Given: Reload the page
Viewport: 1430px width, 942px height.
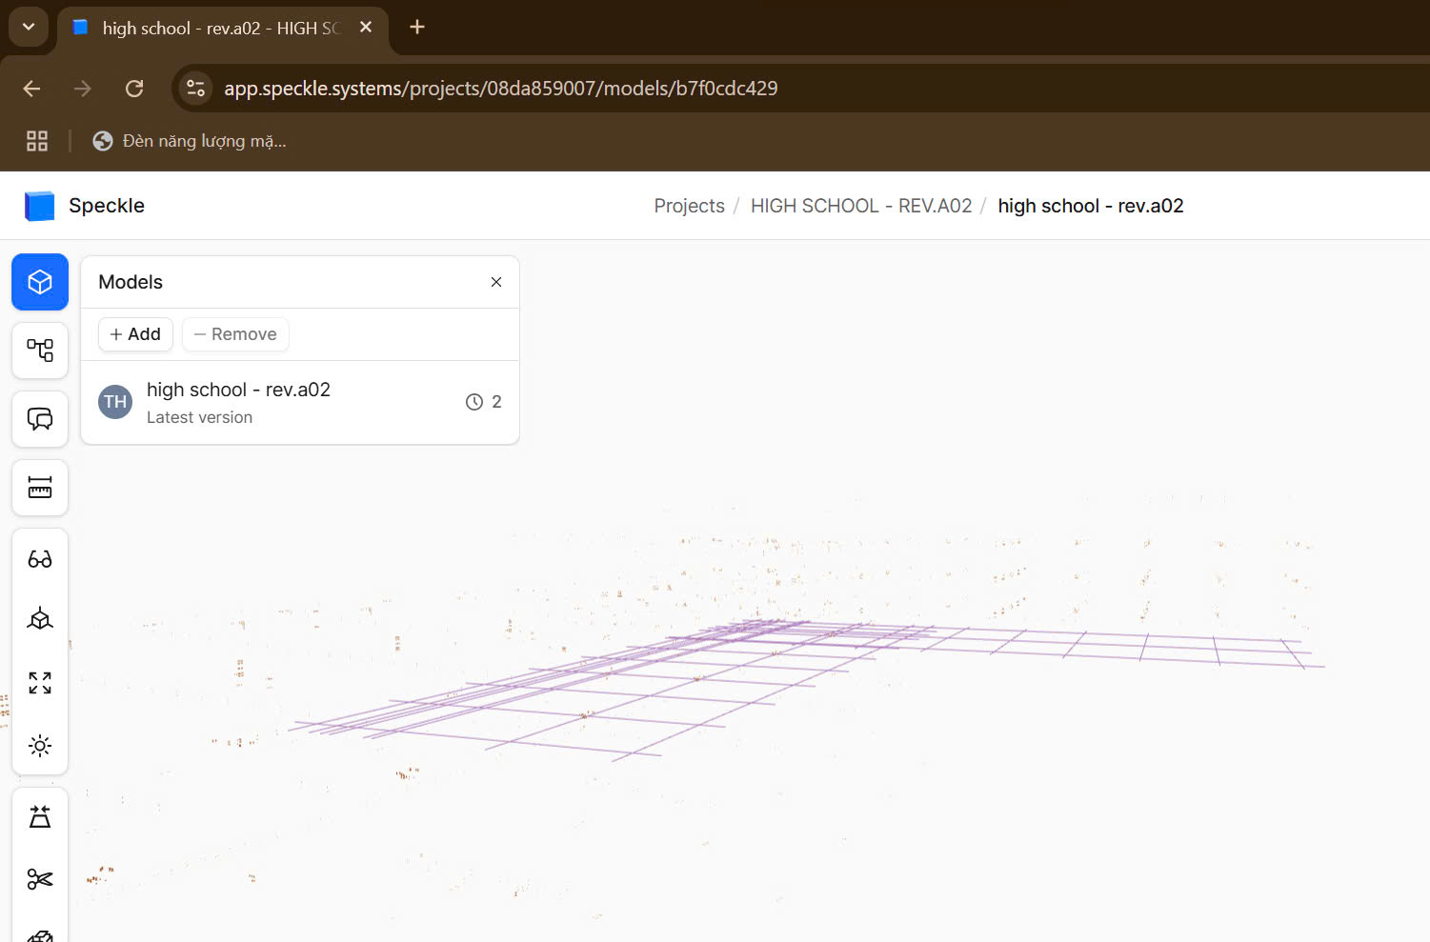Looking at the screenshot, I should 134,89.
